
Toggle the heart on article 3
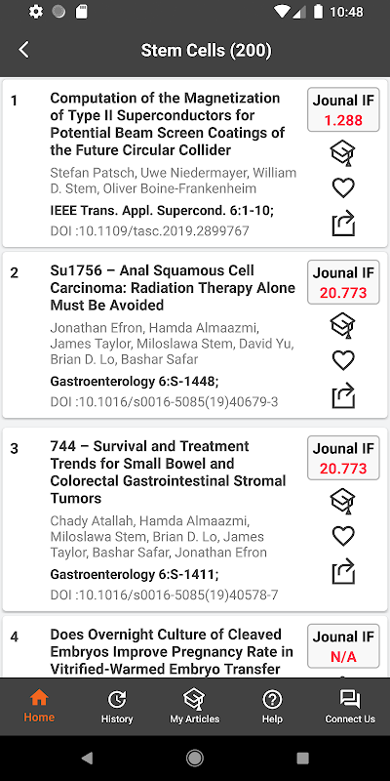tap(343, 536)
